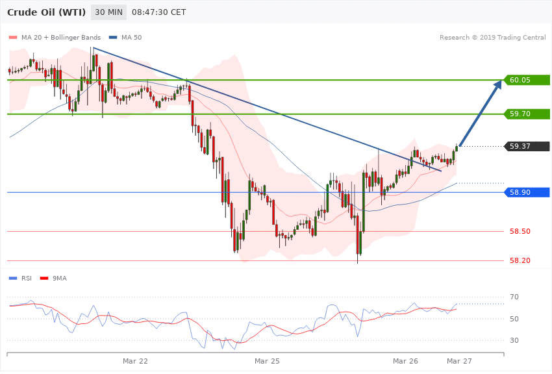552x374 pixels.
Task: Click the RSI 70 level label
Action: [x=514, y=297]
